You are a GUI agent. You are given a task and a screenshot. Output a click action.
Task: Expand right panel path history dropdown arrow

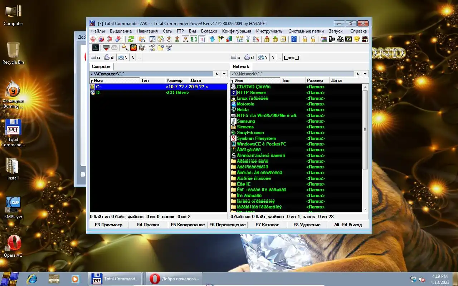point(365,74)
